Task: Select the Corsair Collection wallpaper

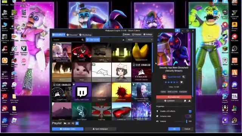Action: pos(141,72)
